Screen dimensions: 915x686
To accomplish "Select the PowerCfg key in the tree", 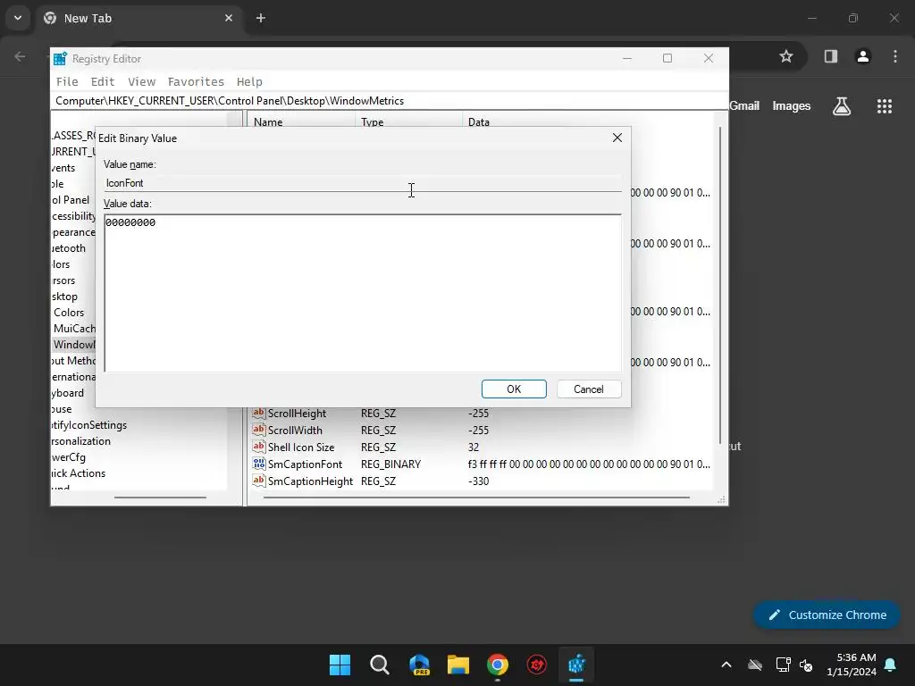I will click(68, 456).
